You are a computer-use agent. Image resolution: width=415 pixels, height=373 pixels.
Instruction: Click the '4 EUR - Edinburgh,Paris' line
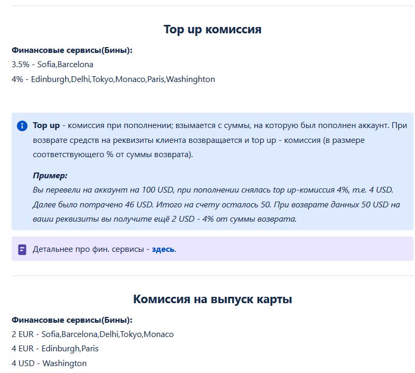[x=55, y=349]
